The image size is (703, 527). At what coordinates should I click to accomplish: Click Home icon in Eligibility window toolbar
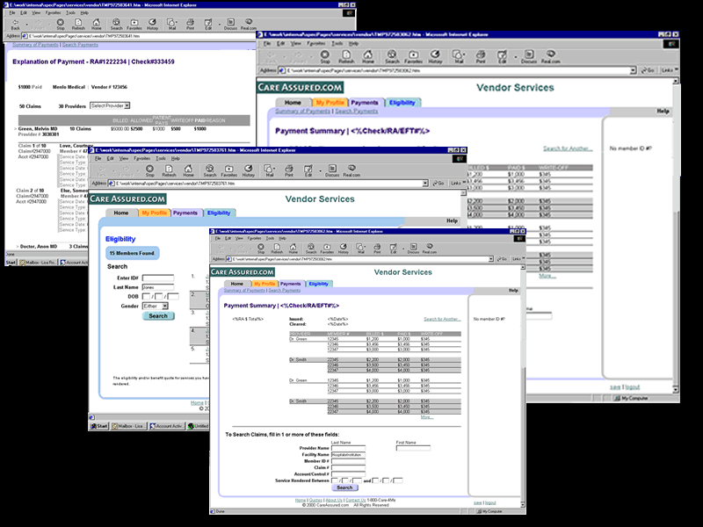pos(188,170)
